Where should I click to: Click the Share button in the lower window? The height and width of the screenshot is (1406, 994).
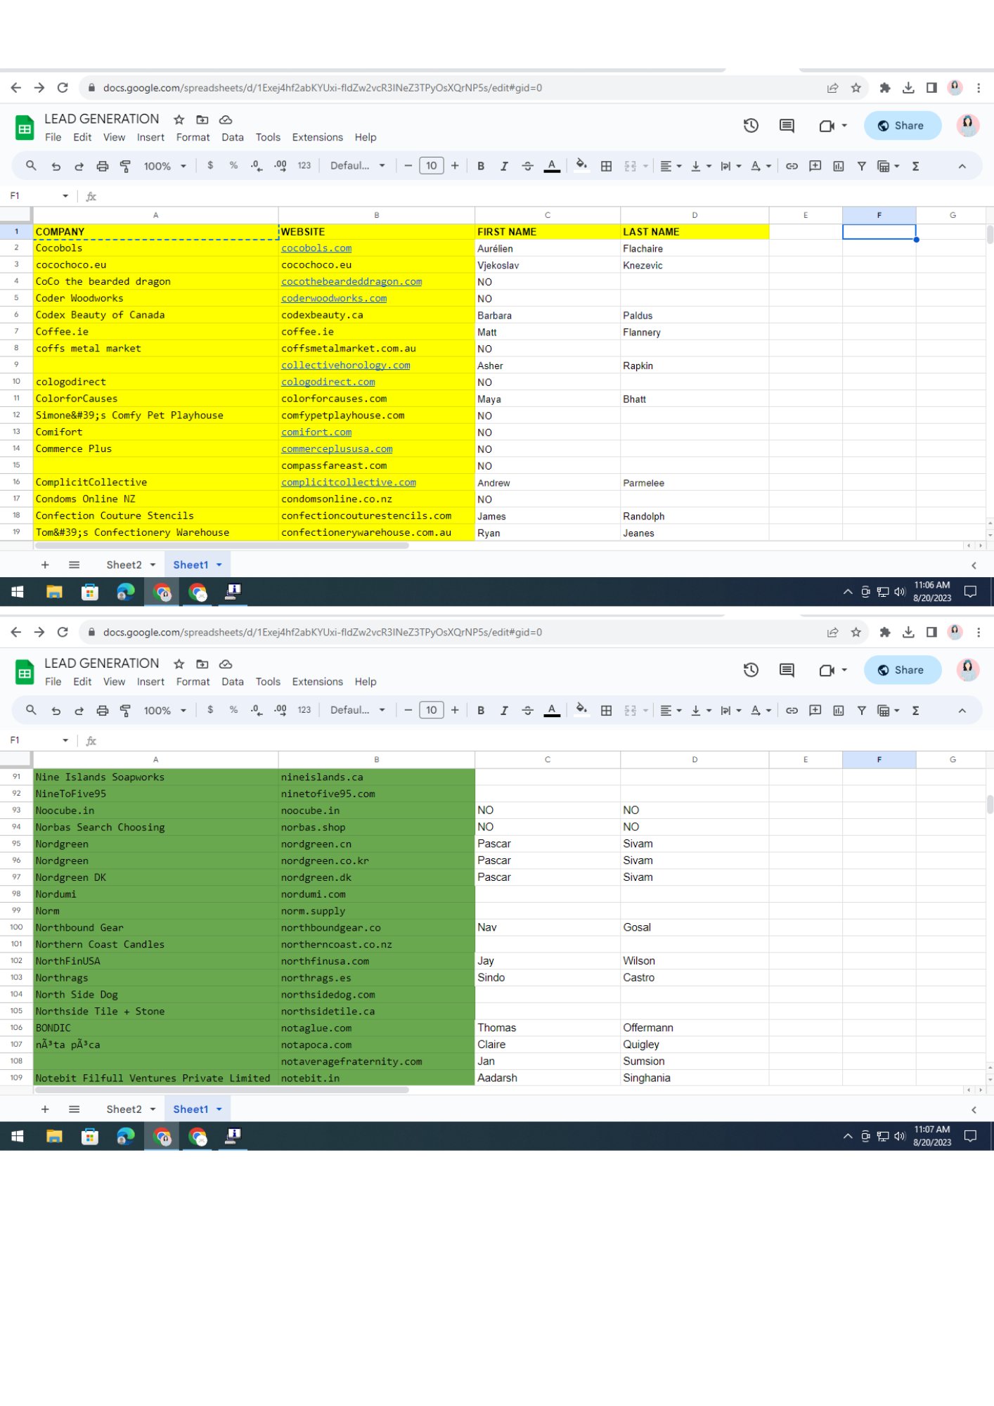(x=902, y=670)
